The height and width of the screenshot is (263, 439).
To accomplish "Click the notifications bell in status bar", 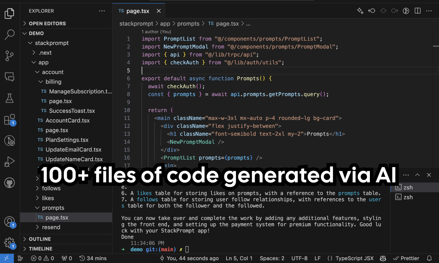I will 429,258.
